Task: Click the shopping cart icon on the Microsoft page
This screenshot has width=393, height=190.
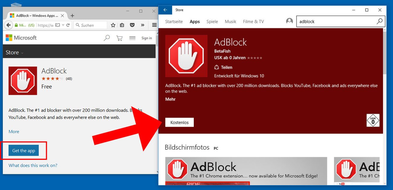Action: (x=119, y=38)
